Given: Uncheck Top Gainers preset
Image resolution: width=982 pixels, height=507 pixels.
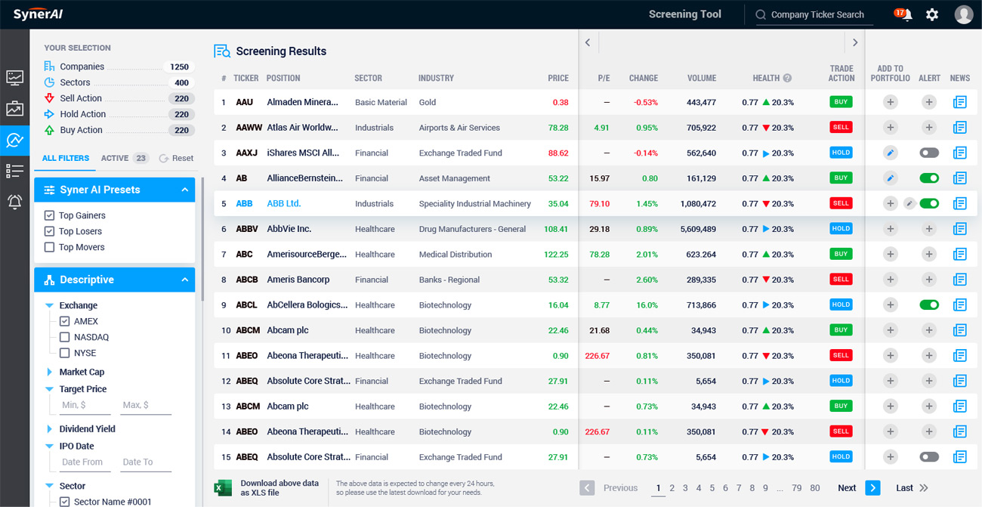Looking at the screenshot, I should tap(49, 215).
